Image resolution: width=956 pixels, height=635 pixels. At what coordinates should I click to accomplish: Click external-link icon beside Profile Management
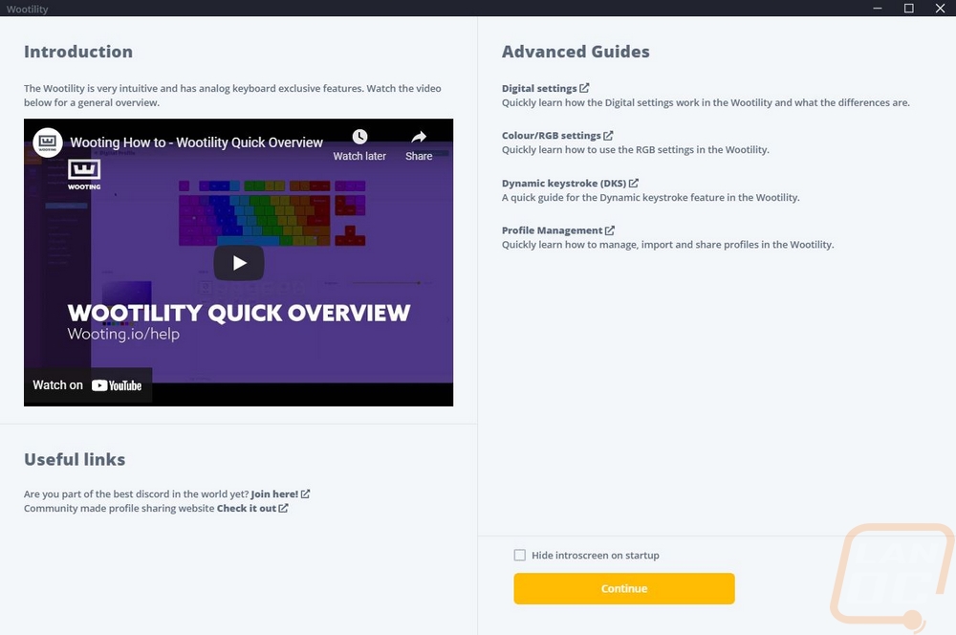pyautogui.click(x=610, y=230)
